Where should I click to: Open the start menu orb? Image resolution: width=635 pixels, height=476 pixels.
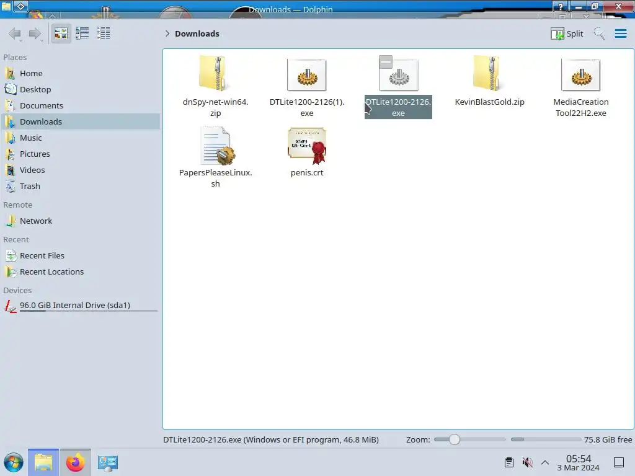[14, 462]
